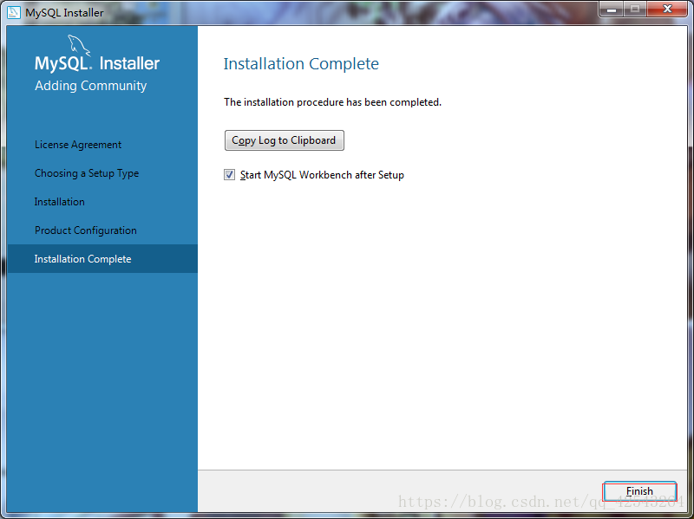
Task: Select the Installation Complete sidebar step
Action: coord(102,258)
